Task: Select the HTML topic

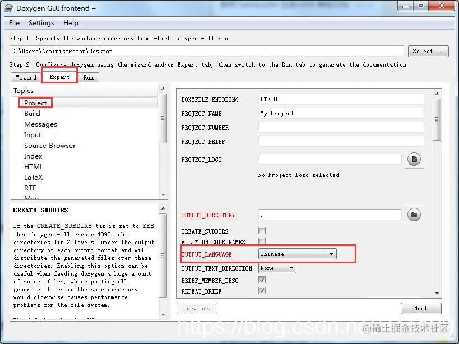Action: [34, 167]
